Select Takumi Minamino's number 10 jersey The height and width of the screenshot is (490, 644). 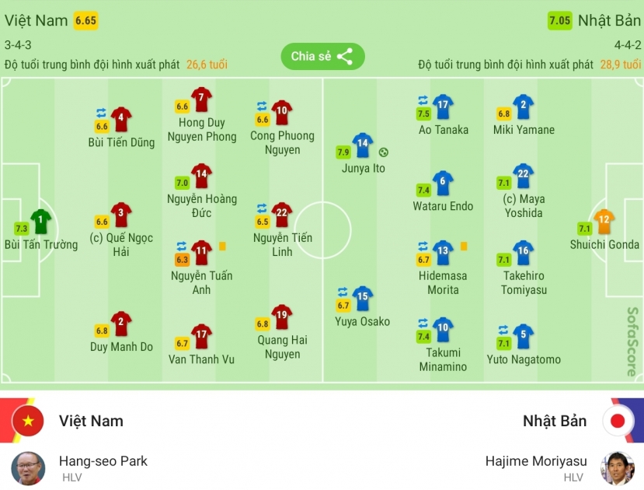tap(443, 329)
